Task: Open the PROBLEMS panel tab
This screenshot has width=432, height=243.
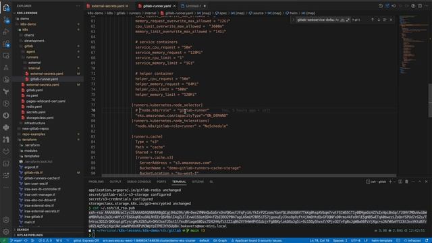Action: click(x=96, y=182)
